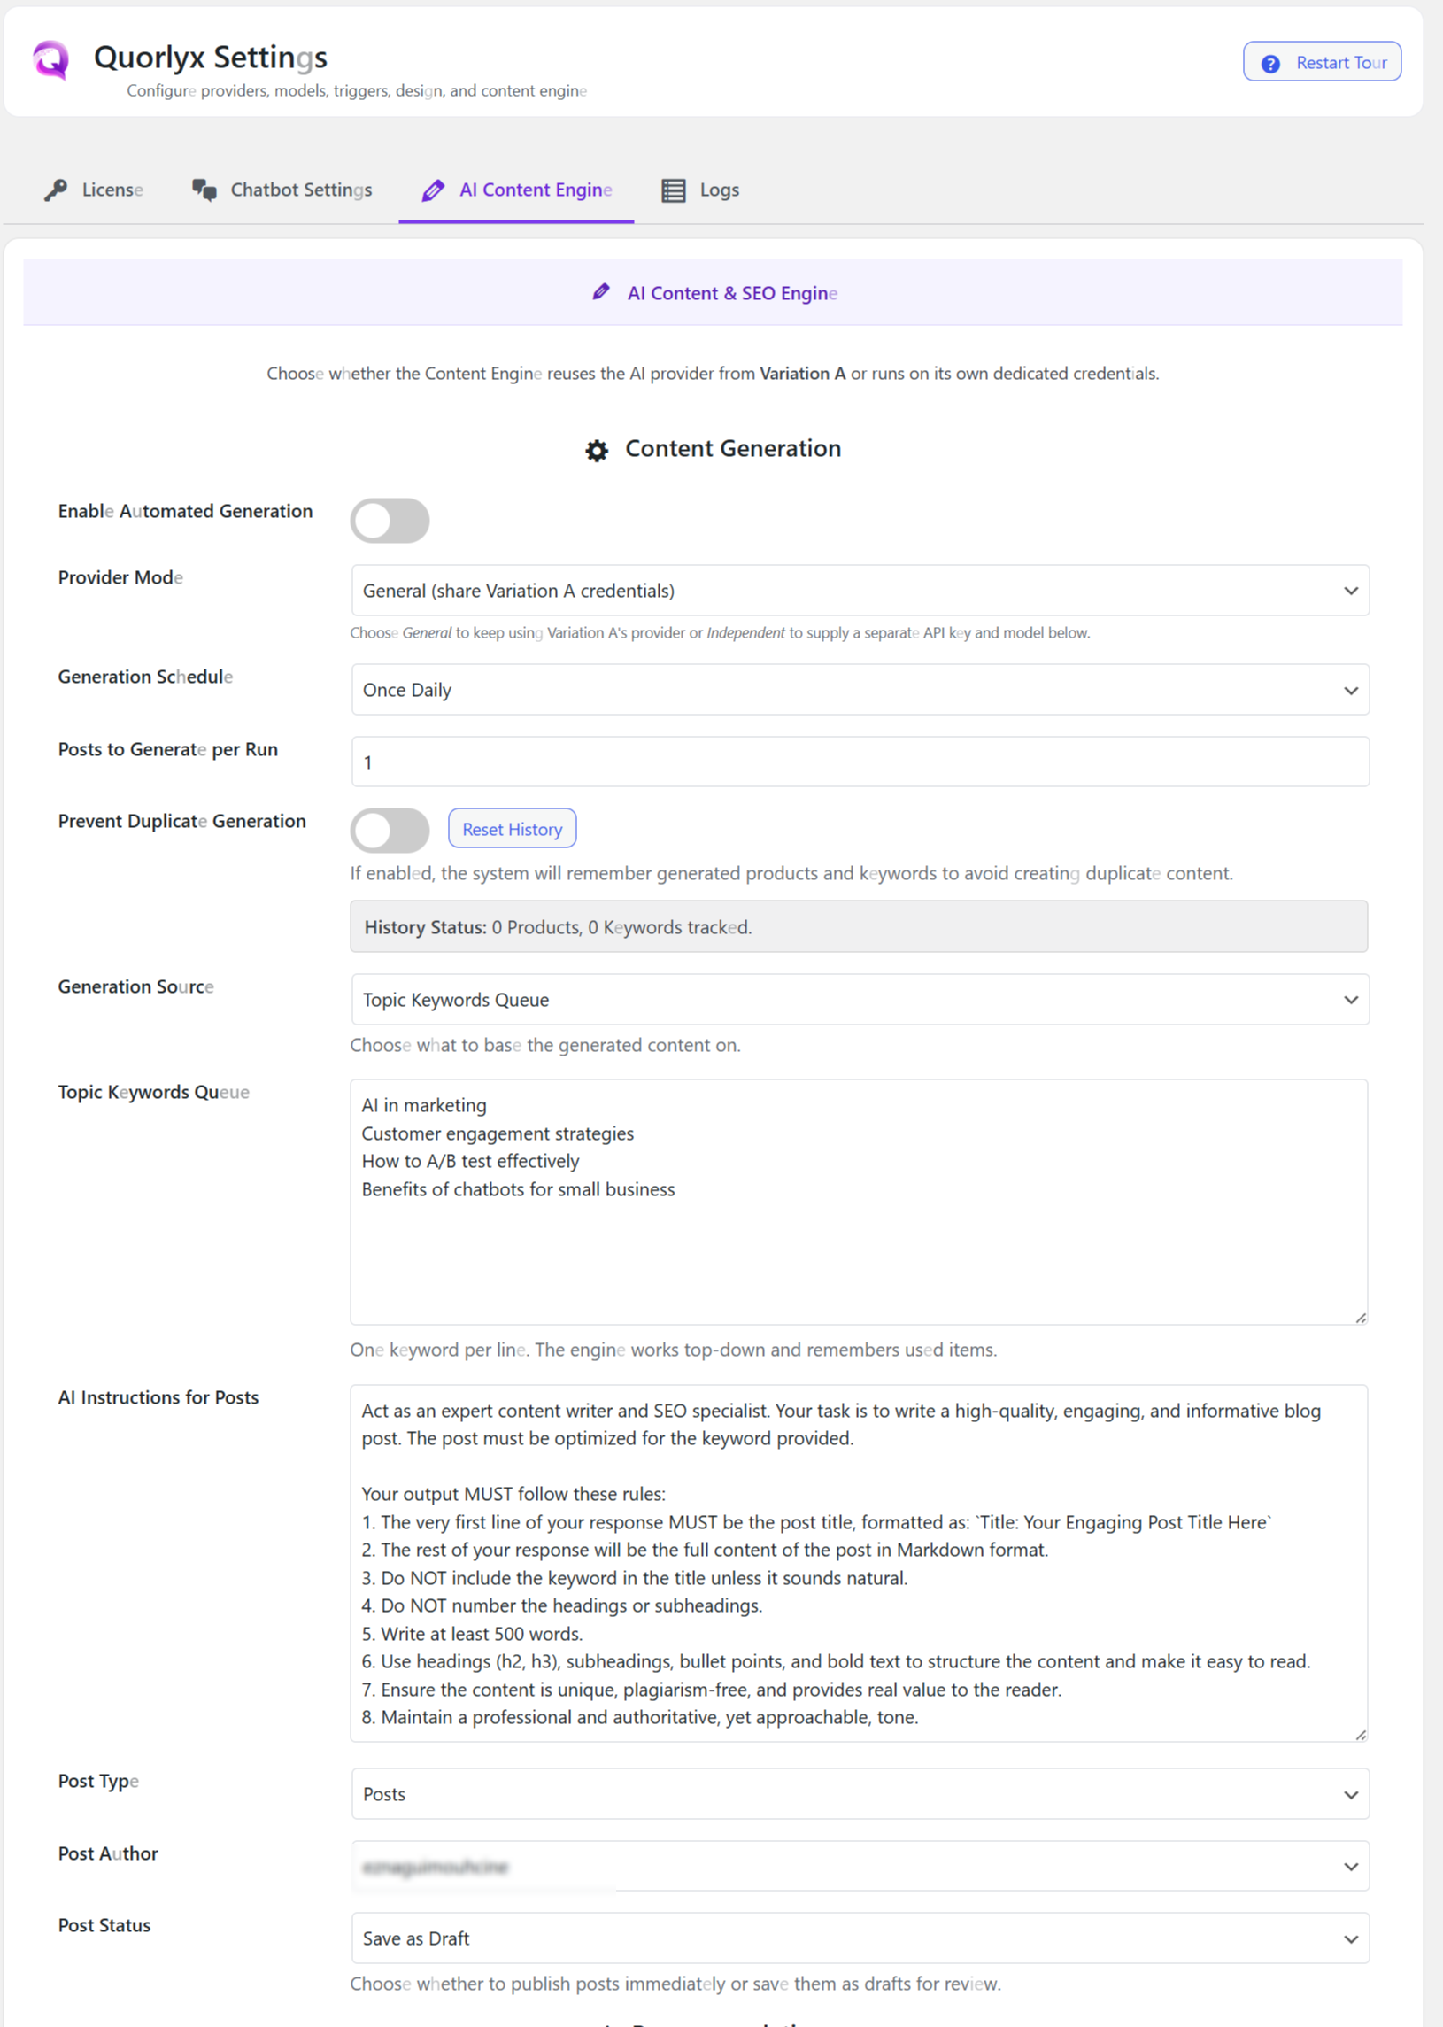Enable Prevent Duplicate Generation
Screen dimensions: 1443x2027
tap(390, 831)
